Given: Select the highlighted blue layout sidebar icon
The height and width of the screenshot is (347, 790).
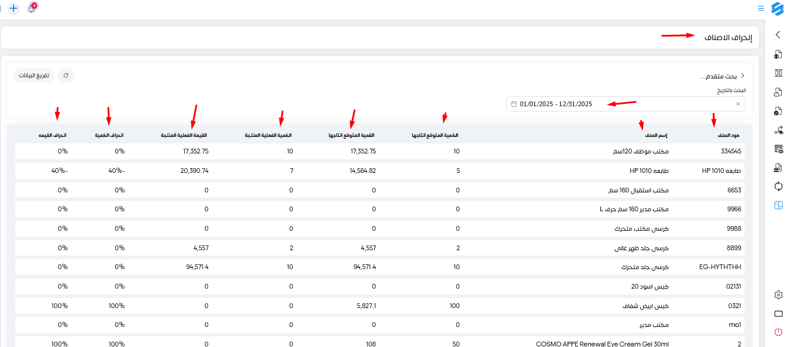Looking at the screenshot, I should click(x=778, y=205).
